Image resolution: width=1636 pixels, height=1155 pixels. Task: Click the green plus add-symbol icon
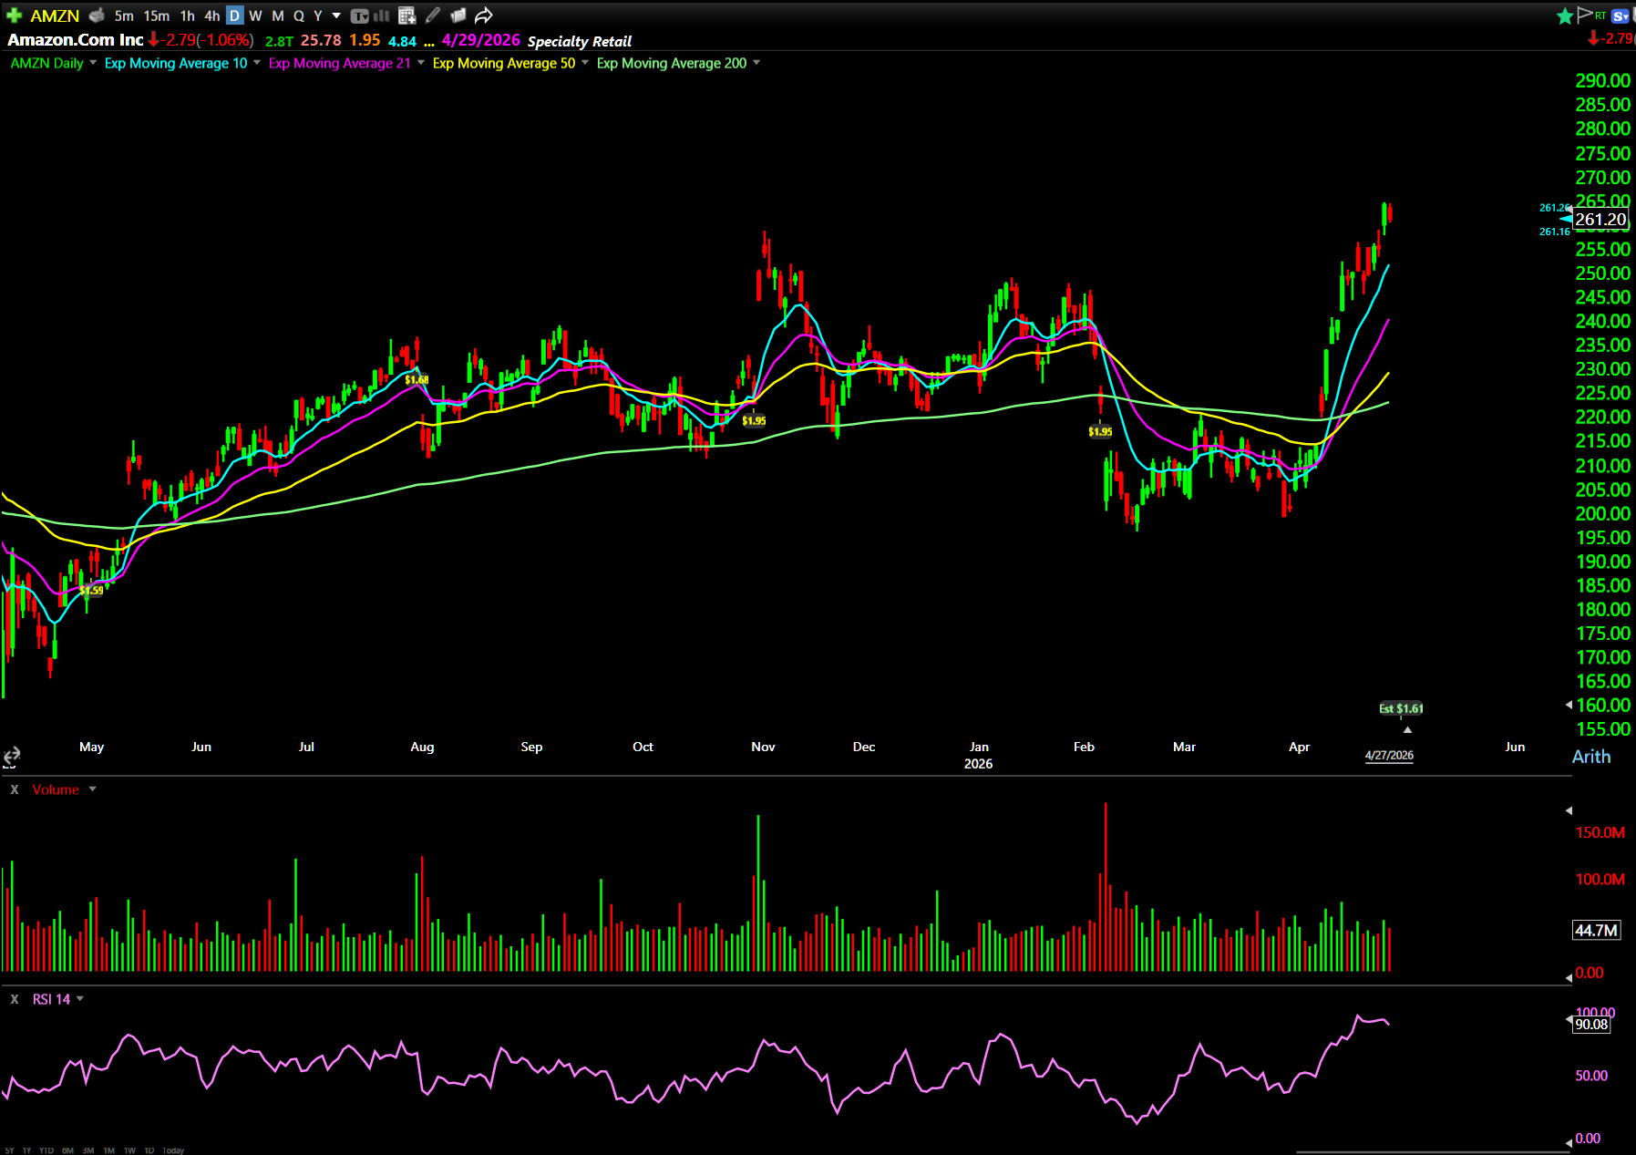tap(14, 15)
